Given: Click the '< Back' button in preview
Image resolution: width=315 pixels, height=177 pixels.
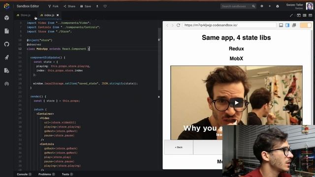Looking at the screenshot, I should (x=179, y=147).
